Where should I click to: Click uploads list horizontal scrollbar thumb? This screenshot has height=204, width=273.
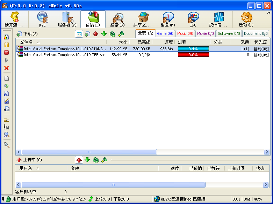point(113,184)
